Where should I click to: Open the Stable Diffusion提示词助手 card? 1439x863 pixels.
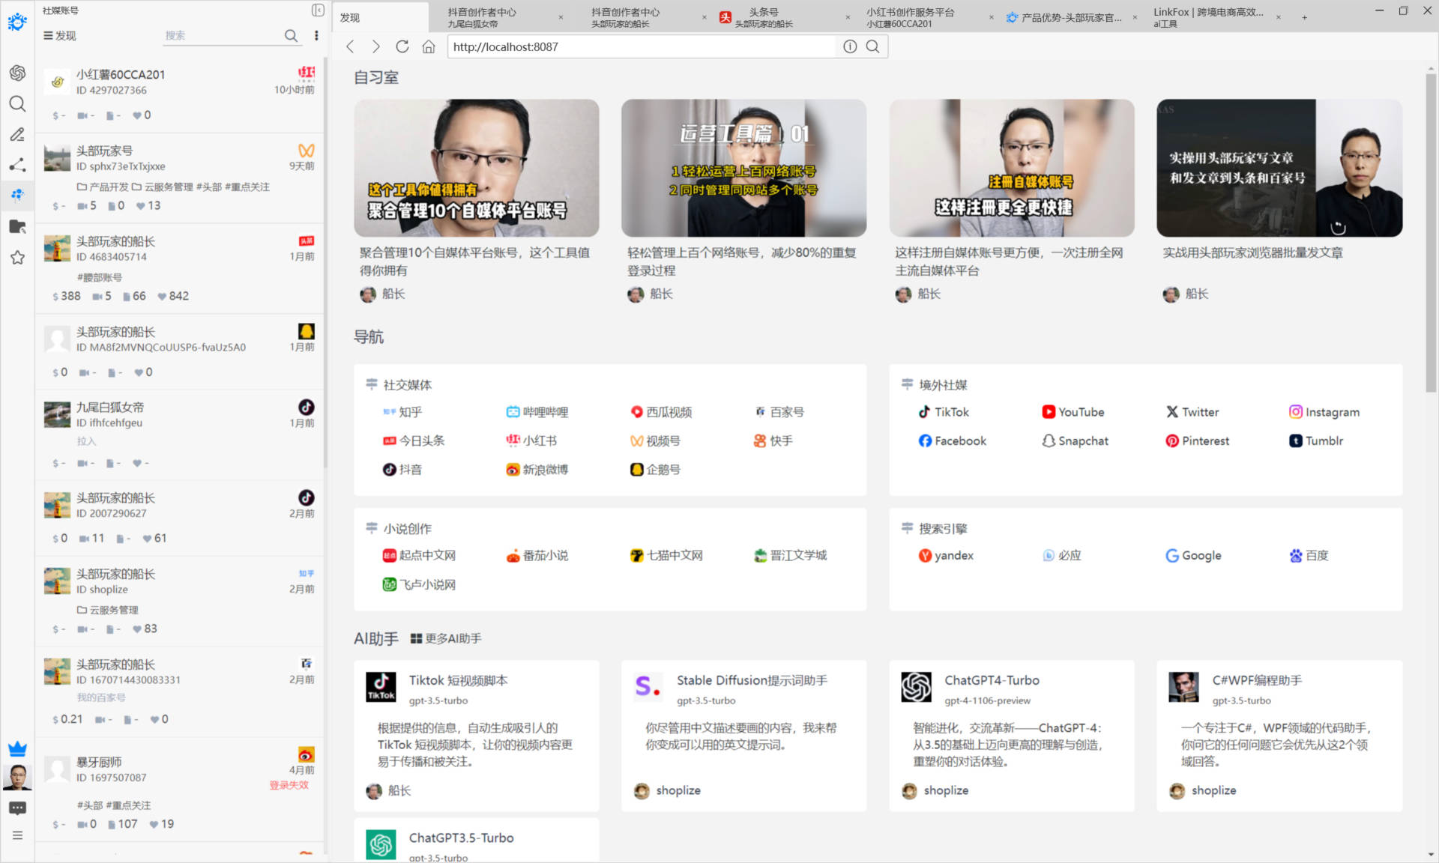pos(744,736)
